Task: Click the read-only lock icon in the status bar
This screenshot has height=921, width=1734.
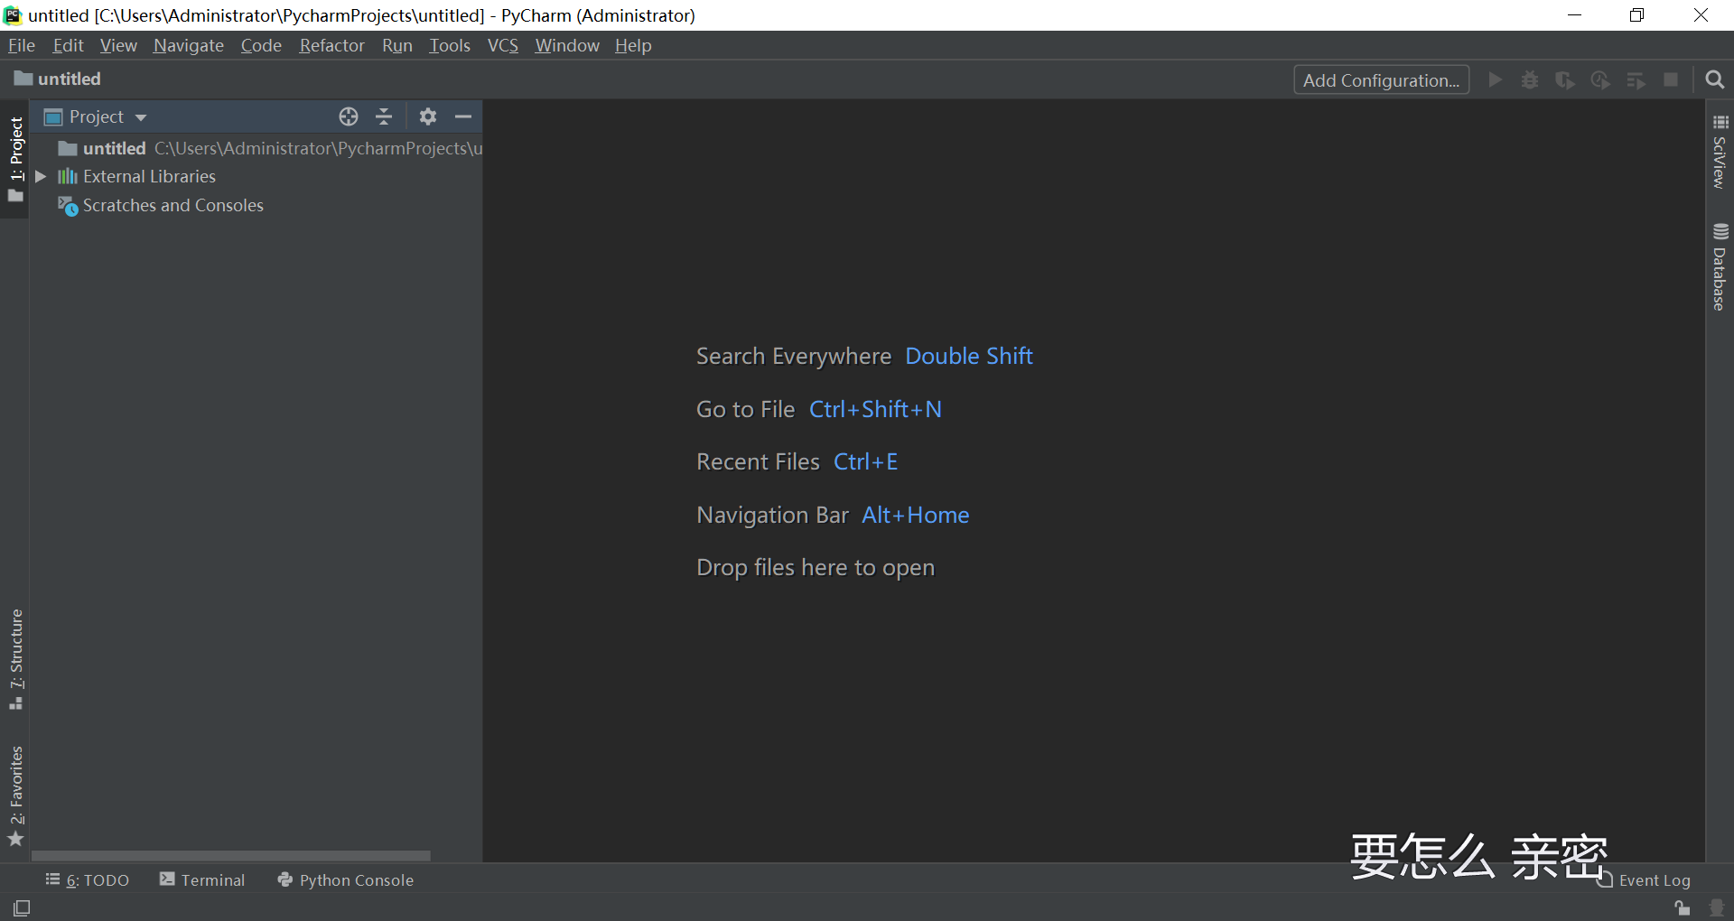Action: [1682, 907]
